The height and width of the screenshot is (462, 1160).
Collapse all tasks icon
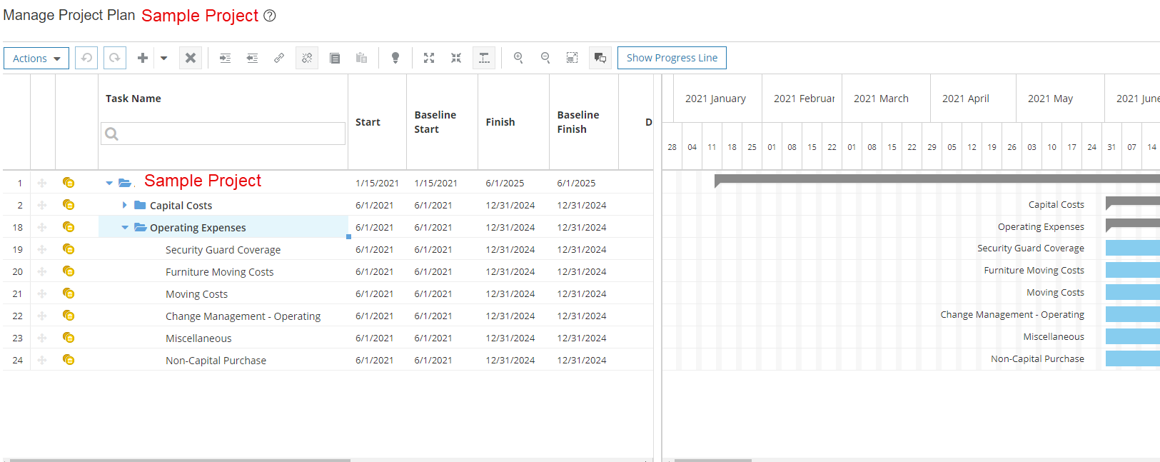tap(456, 58)
